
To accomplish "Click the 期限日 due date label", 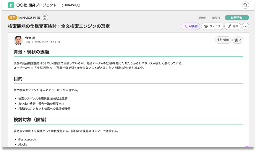I will click(216, 18).
